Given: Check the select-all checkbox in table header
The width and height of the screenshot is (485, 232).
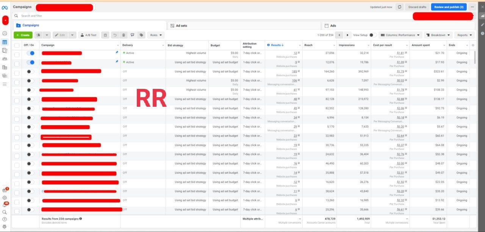Looking at the screenshot, I should [x=17, y=45].
